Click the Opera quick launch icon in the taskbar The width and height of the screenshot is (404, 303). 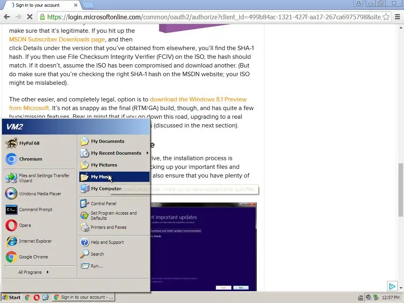tap(36, 297)
